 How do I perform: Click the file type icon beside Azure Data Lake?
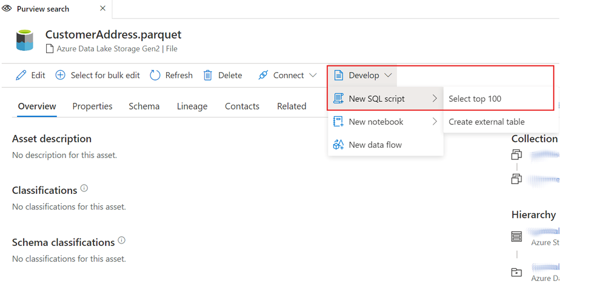(49, 49)
